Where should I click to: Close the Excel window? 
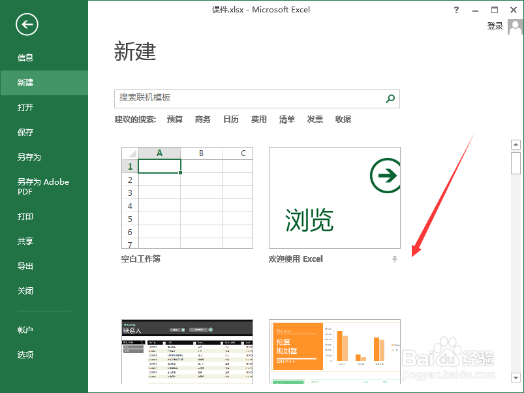pyautogui.click(x=514, y=10)
